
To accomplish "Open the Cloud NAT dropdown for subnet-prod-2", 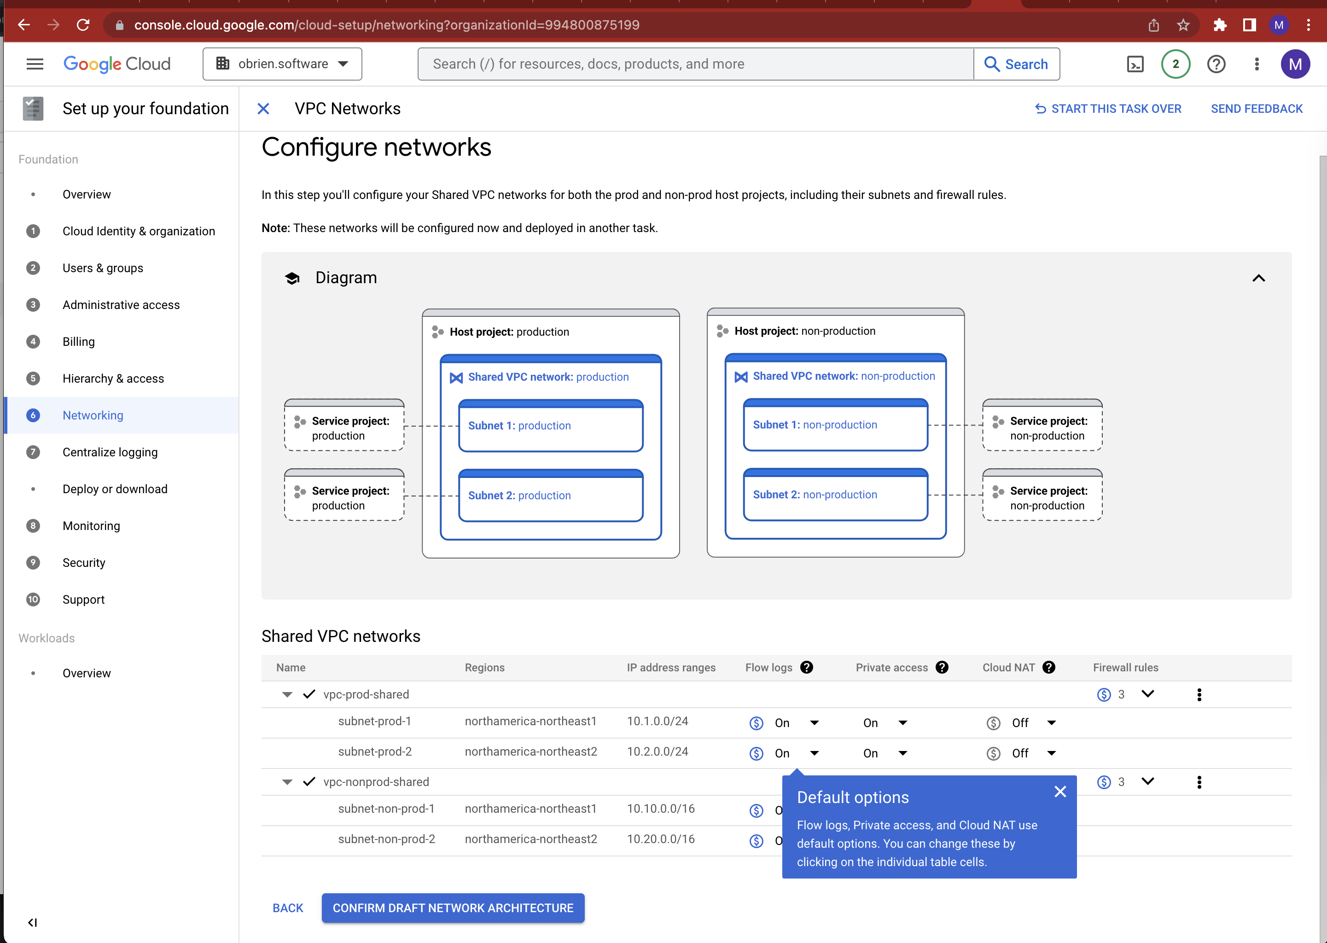I will (x=1051, y=752).
